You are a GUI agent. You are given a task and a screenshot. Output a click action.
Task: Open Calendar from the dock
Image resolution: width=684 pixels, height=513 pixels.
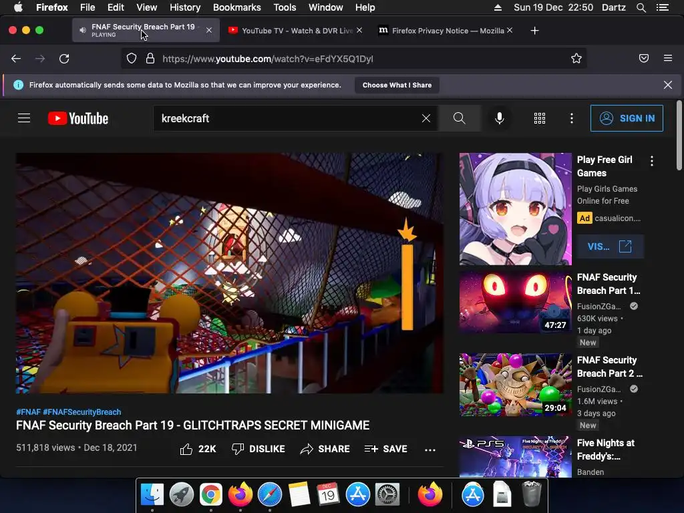(x=329, y=495)
